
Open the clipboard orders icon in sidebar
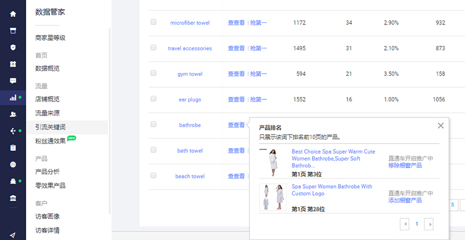[13, 148]
